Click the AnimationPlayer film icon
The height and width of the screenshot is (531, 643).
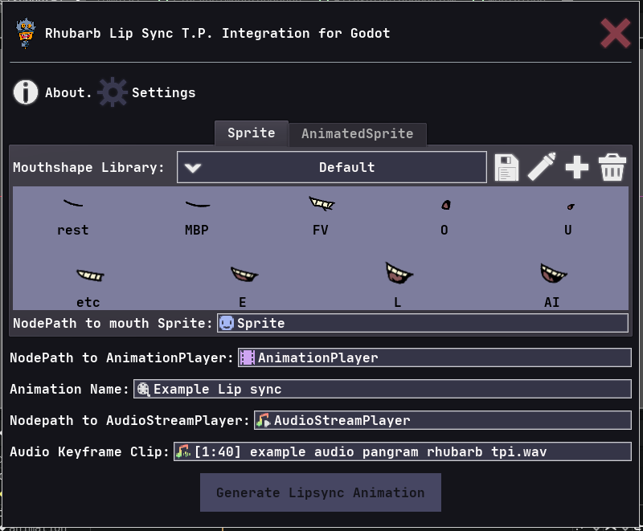click(248, 357)
